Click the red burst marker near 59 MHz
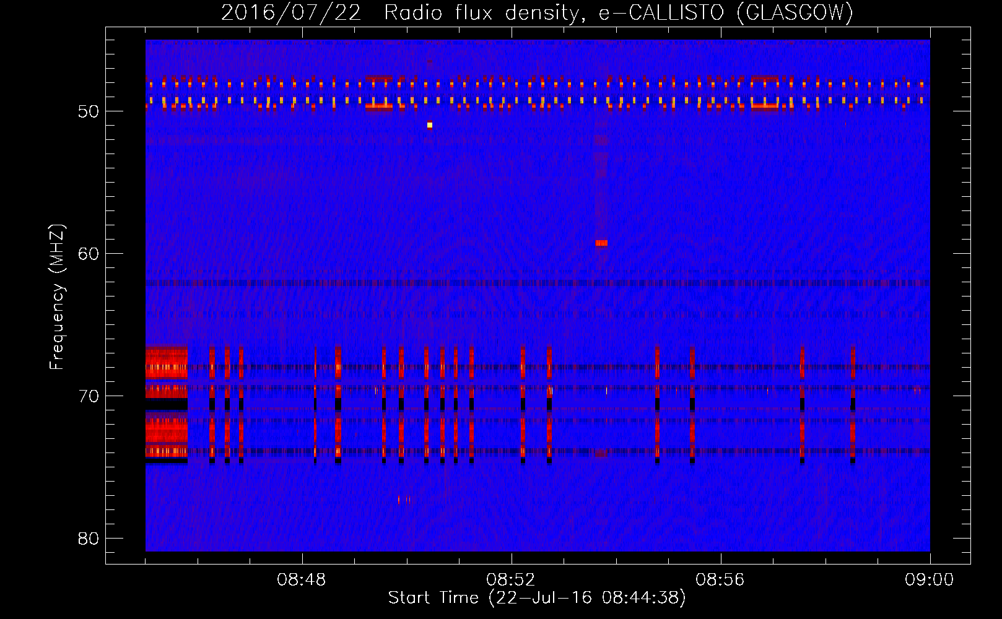 click(x=601, y=243)
